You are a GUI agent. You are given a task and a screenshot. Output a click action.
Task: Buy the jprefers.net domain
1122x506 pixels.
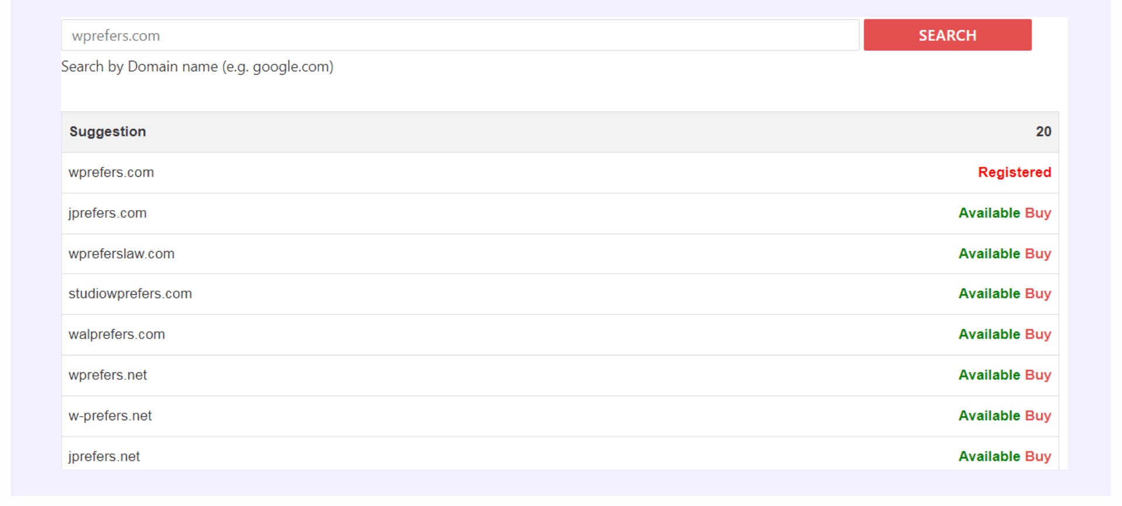point(1038,456)
